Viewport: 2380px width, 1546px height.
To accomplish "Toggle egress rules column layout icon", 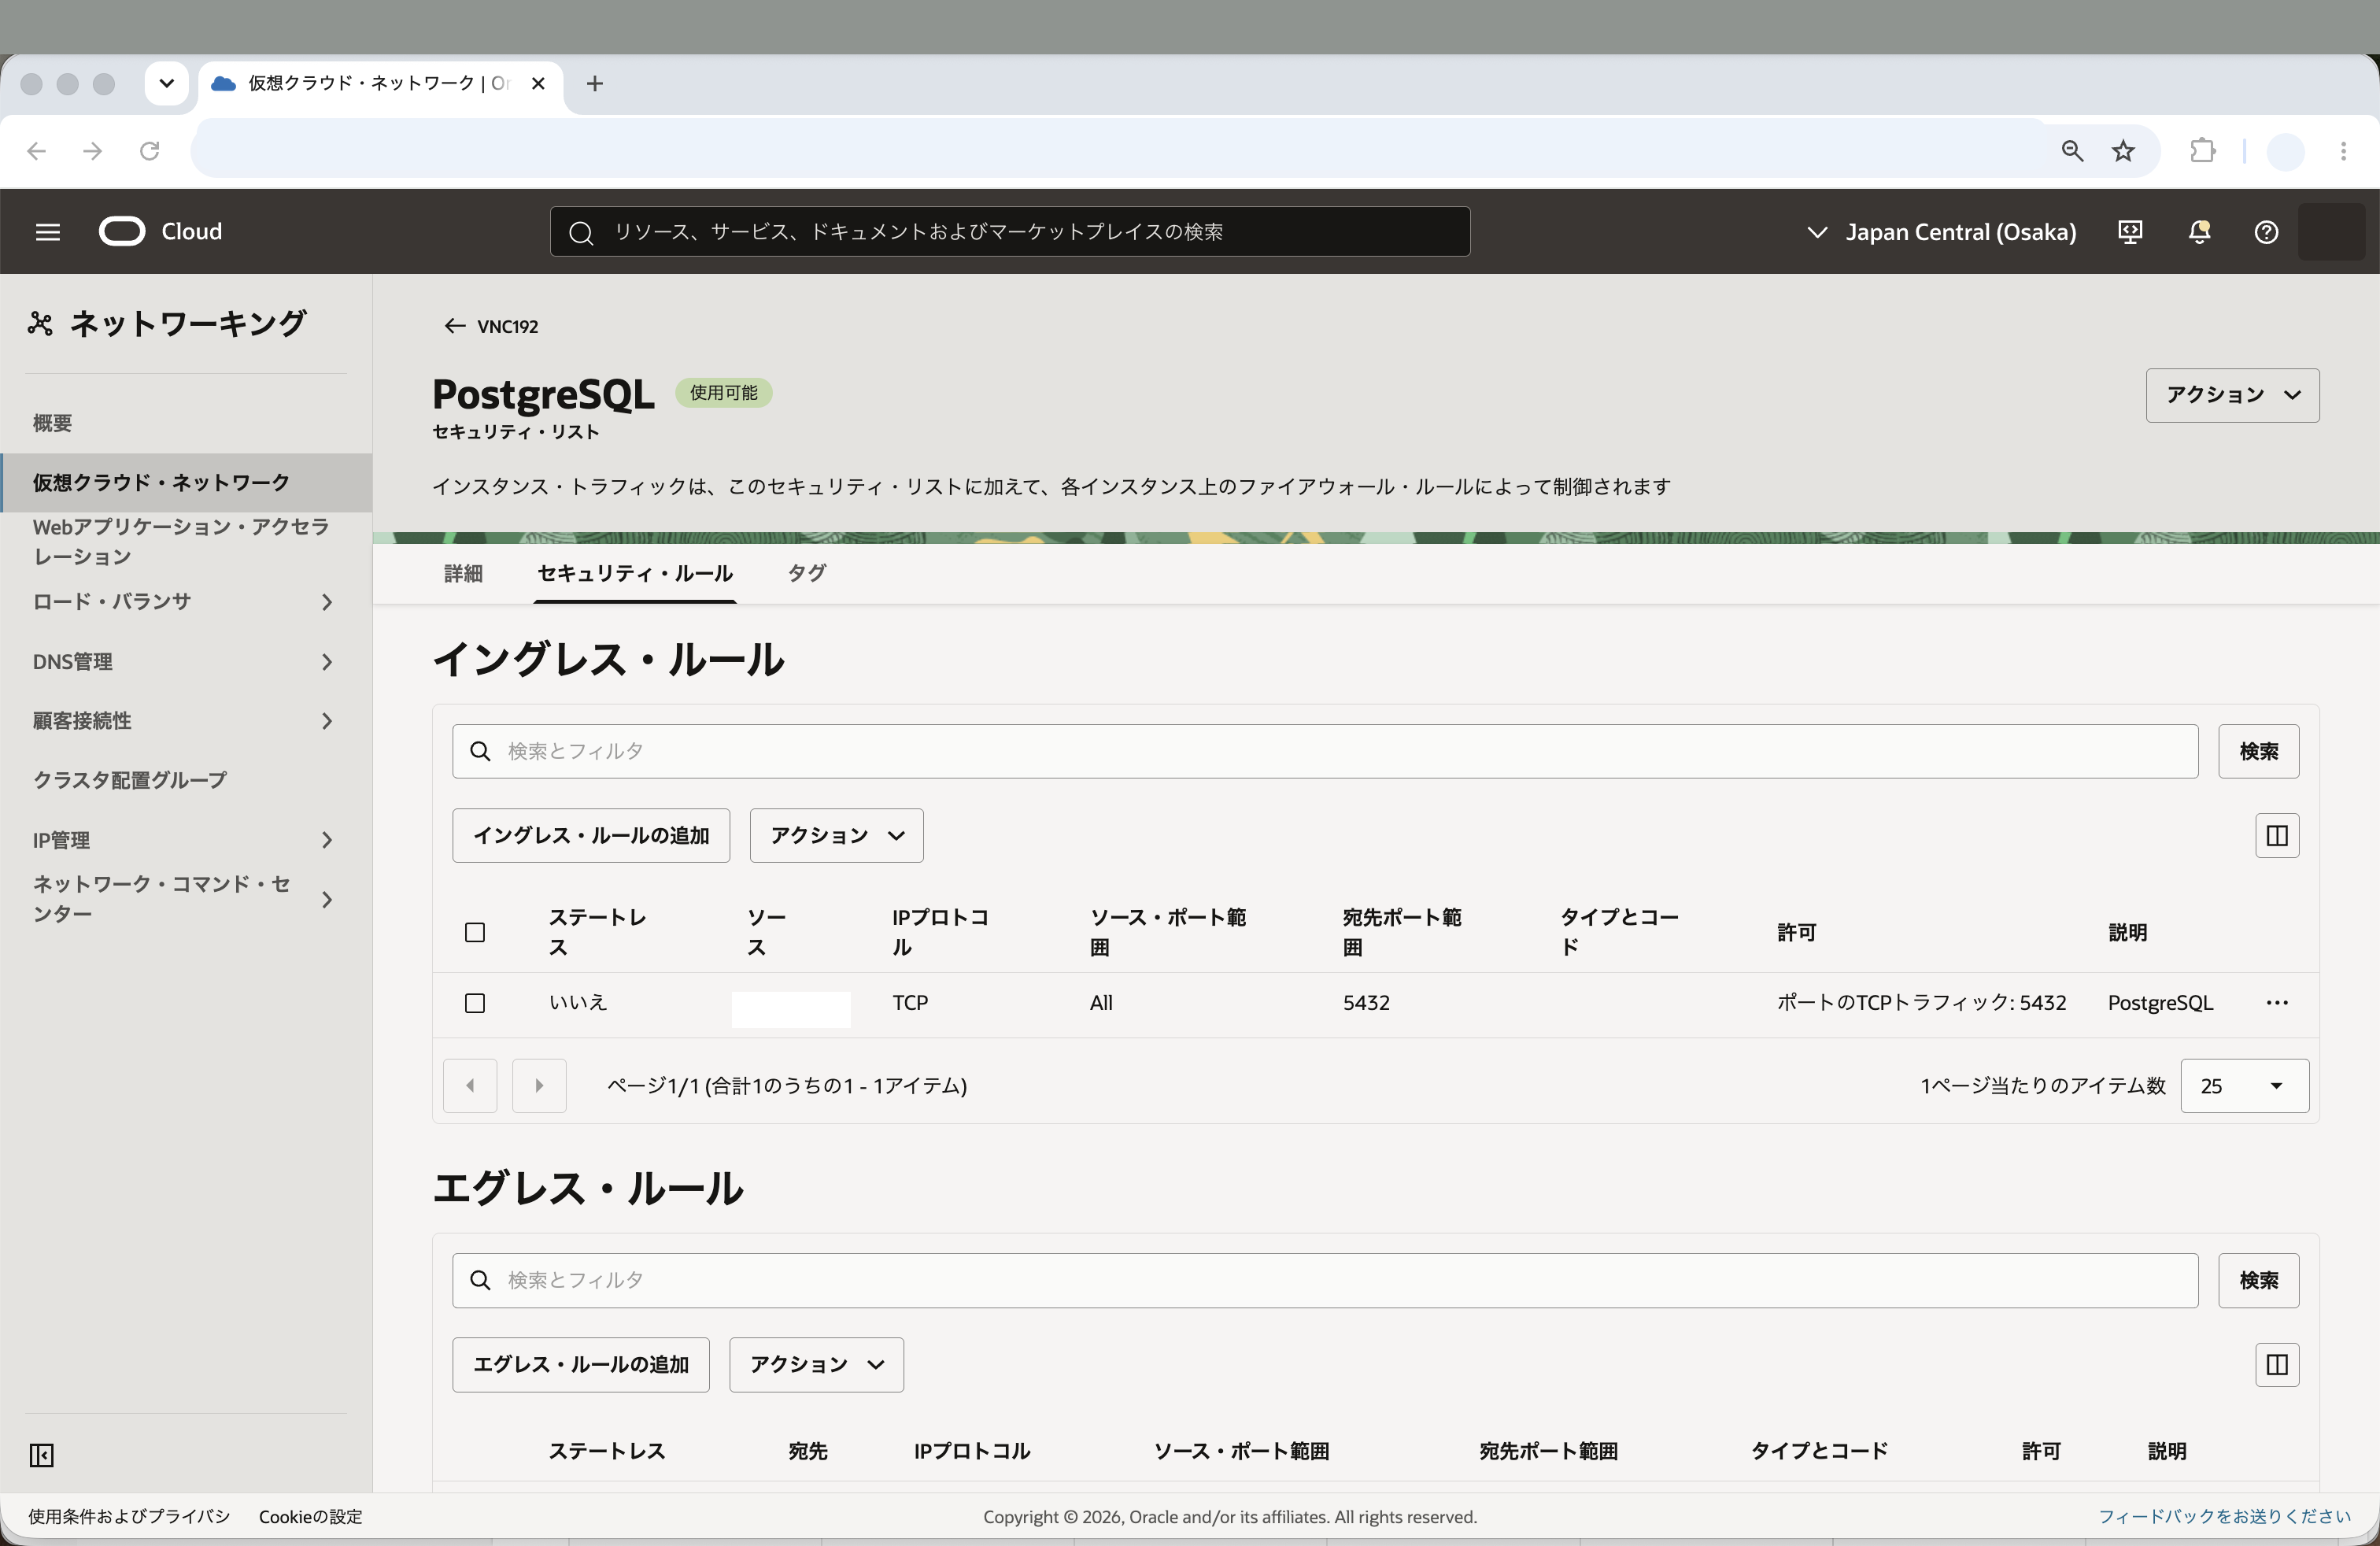I will [2277, 1365].
